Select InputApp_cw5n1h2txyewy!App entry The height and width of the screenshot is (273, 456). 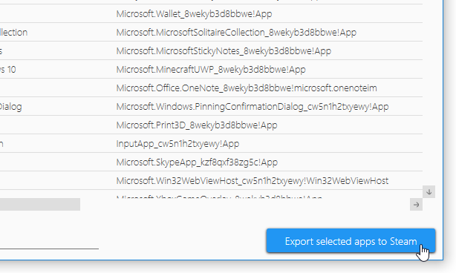[x=177, y=144]
